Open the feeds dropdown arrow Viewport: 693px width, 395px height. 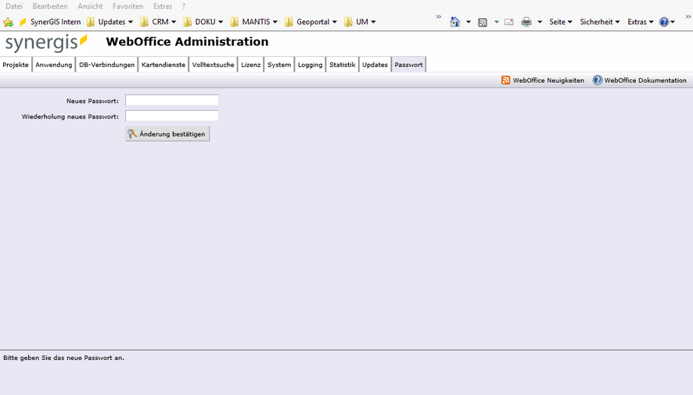pyautogui.click(x=497, y=22)
